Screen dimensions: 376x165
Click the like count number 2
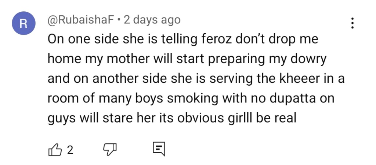70,150
